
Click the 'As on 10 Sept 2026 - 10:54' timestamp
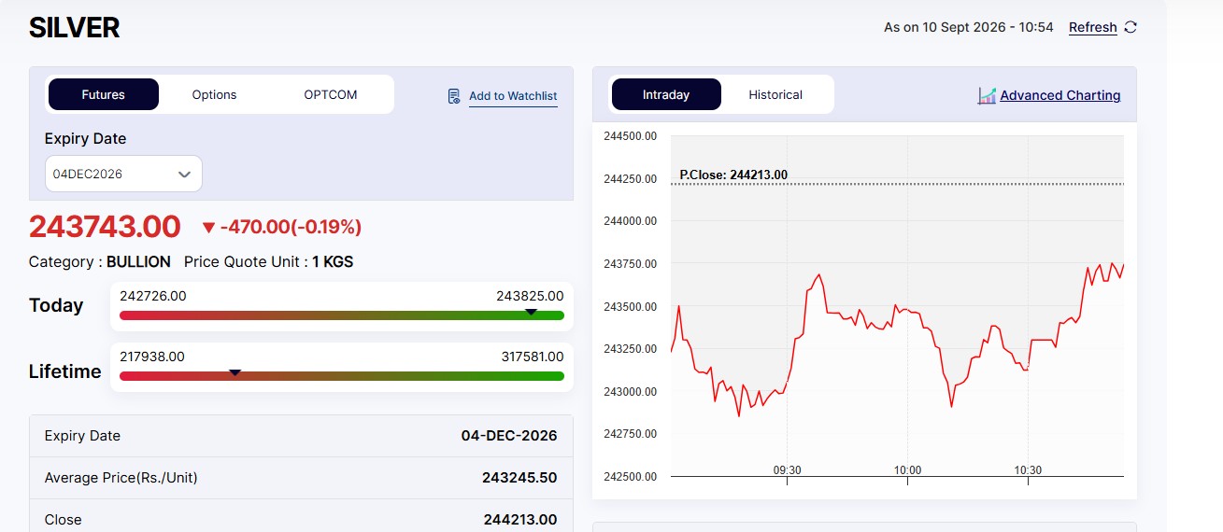pos(969,27)
